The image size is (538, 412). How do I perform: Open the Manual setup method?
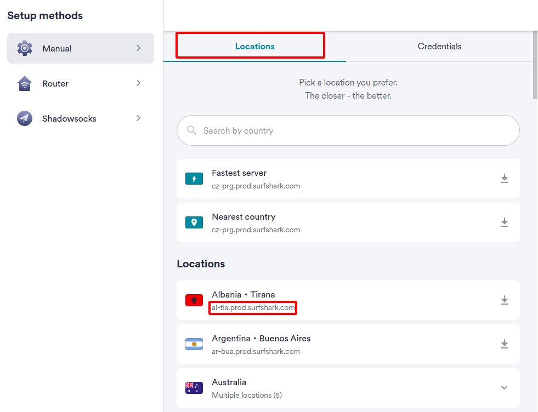point(80,48)
